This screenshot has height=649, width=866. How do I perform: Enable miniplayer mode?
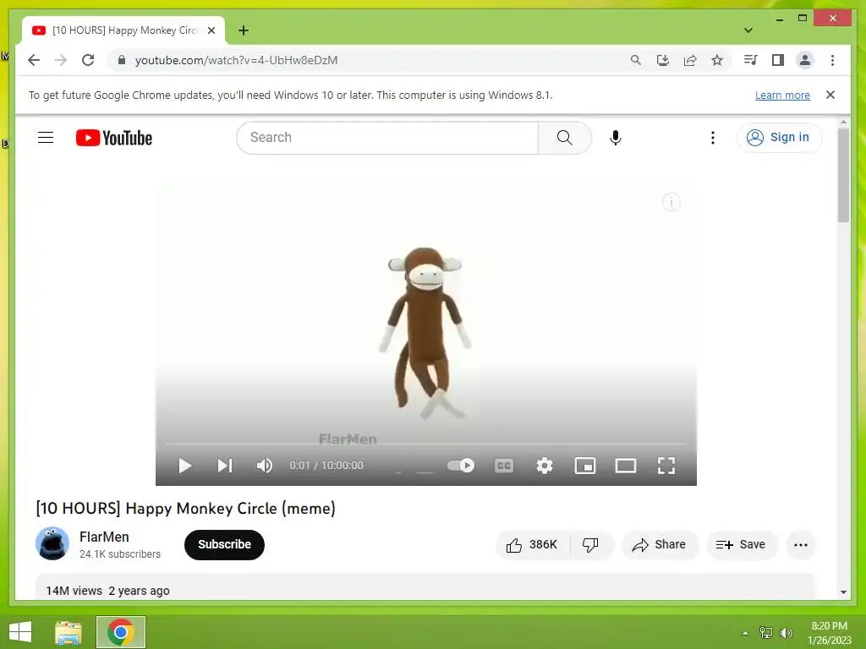coord(585,466)
